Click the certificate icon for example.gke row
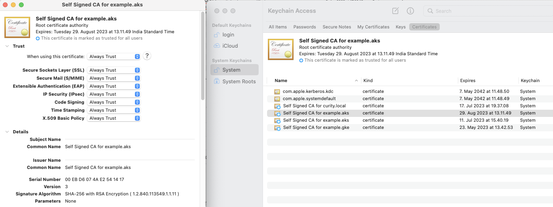This screenshot has width=553, height=207. pos(277,128)
